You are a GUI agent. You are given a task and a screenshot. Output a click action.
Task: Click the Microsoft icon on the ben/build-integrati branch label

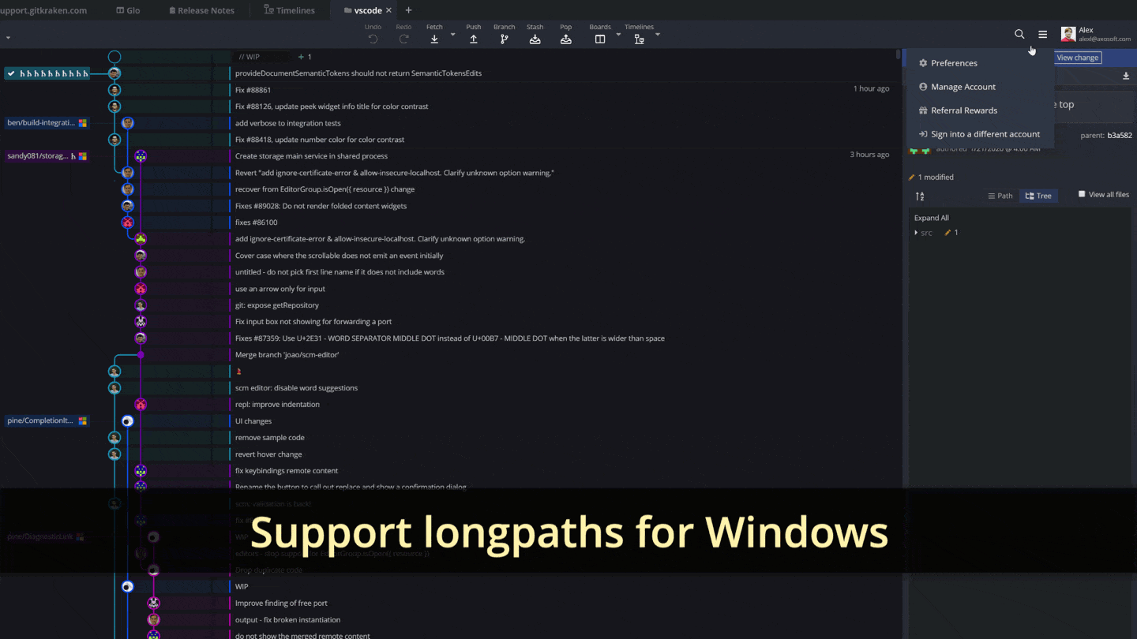[83, 123]
